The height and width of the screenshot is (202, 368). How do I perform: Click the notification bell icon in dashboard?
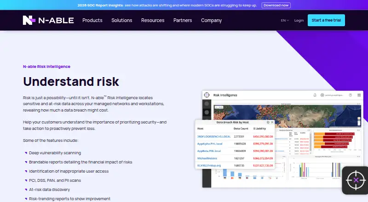315,95
